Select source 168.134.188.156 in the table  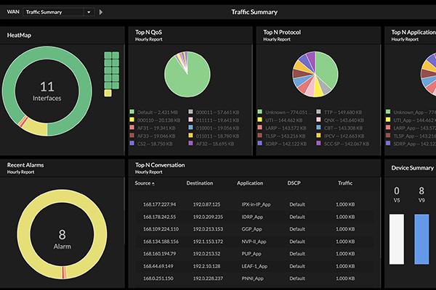coord(161,241)
